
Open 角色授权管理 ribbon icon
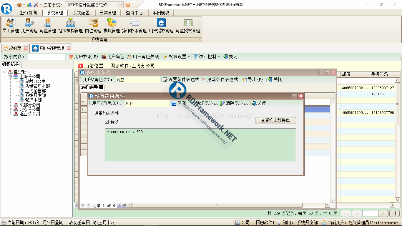188,26
